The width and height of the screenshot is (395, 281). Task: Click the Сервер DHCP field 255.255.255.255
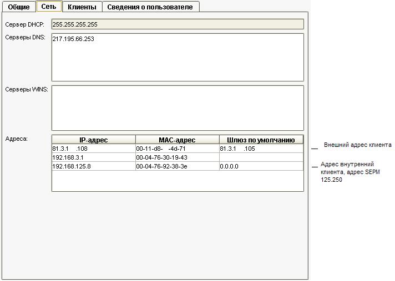pos(178,24)
